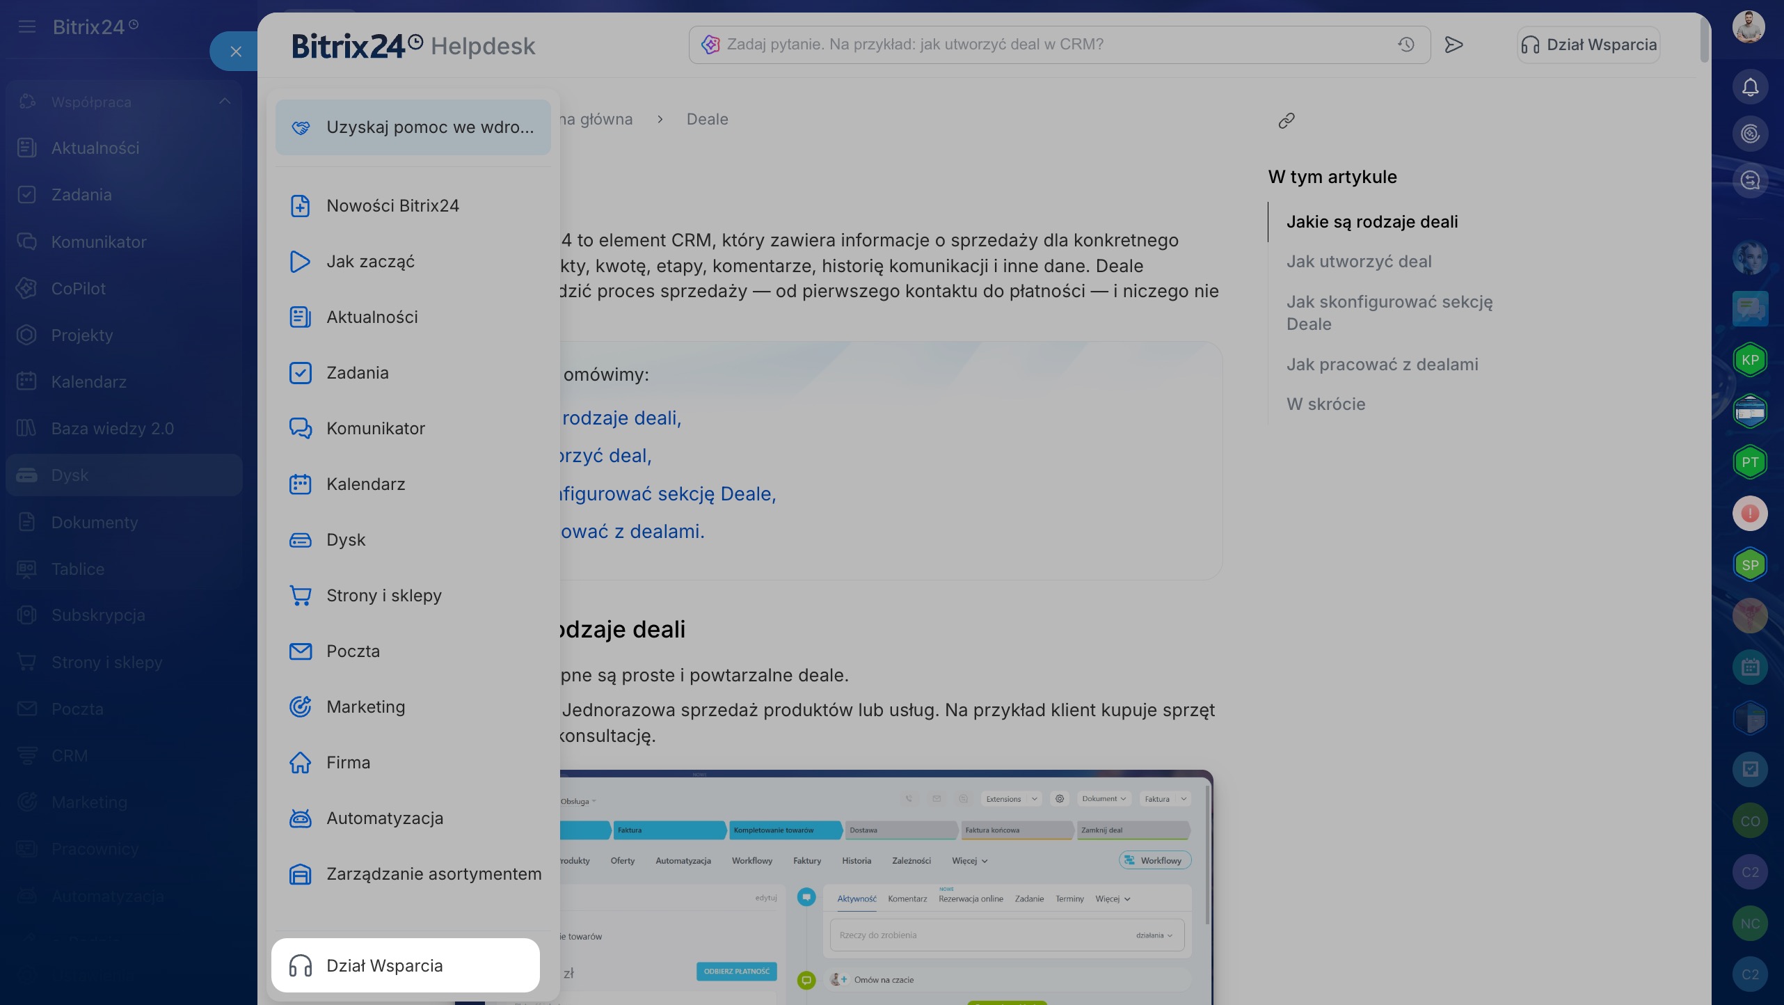Click the Jakie są rodzaje deali contents entry
Screen dimensions: 1784x1005
[x=1371, y=222]
